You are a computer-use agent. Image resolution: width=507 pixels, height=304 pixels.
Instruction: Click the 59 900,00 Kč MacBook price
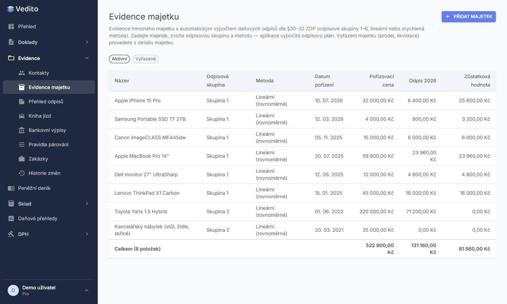(378, 156)
